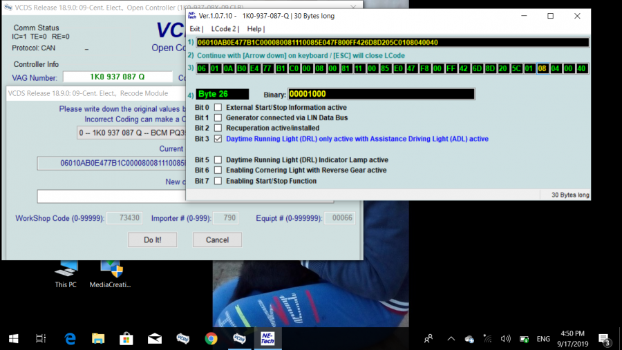
Task: Open the Exit menu in LCode
Action: pyautogui.click(x=195, y=29)
